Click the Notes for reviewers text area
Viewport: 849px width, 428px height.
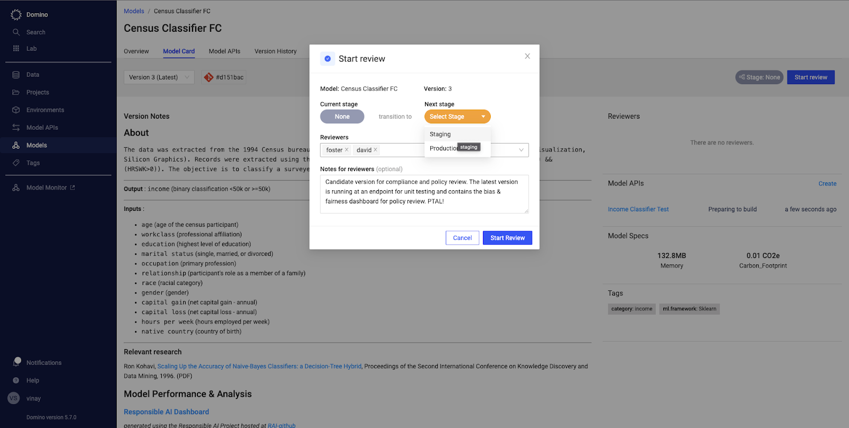pyautogui.click(x=424, y=194)
